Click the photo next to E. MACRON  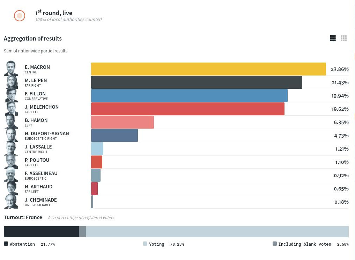point(11,68)
